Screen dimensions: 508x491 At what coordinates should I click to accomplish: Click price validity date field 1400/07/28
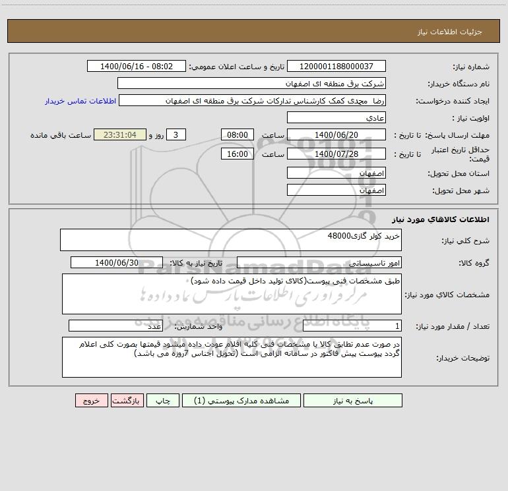point(336,154)
